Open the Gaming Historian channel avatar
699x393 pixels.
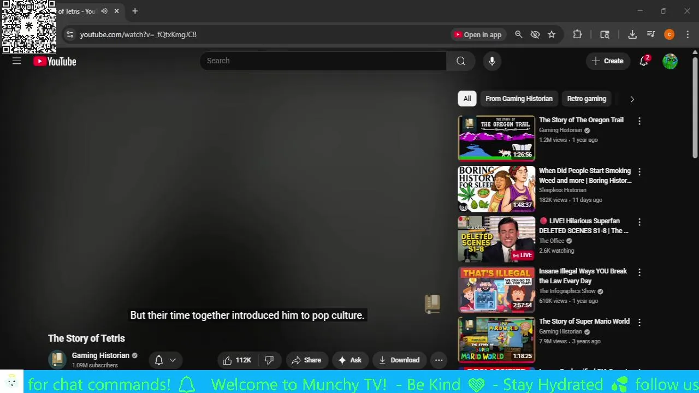[x=57, y=360]
